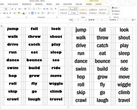Screen dimensions: 137x110
Task: Switch to the Developer tab
Action: 67,4
